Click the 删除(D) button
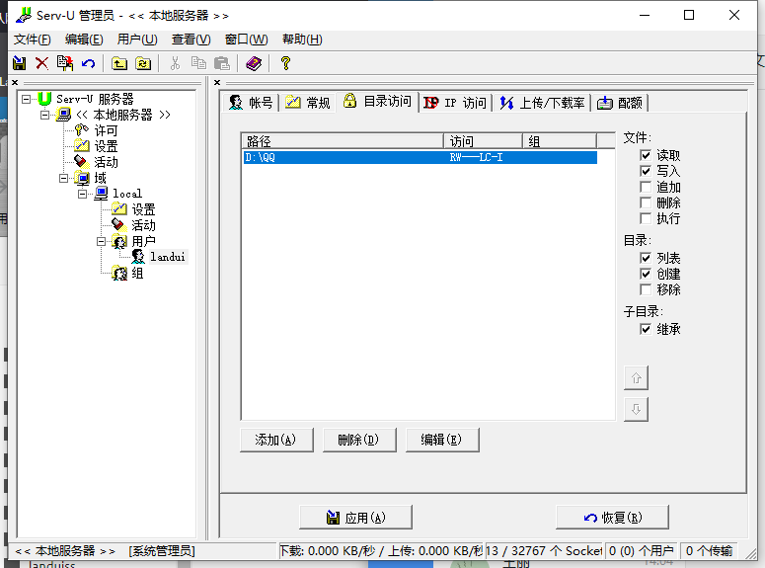Viewport: 765px width, 568px height. coord(358,440)
